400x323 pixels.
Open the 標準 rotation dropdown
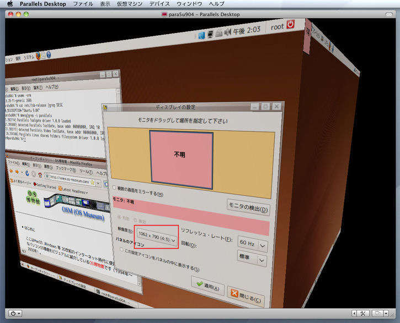click(252, 259)
